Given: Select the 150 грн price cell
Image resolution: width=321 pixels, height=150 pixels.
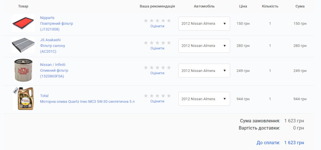Looking at the screenshot, I should [x=243, y=23].
